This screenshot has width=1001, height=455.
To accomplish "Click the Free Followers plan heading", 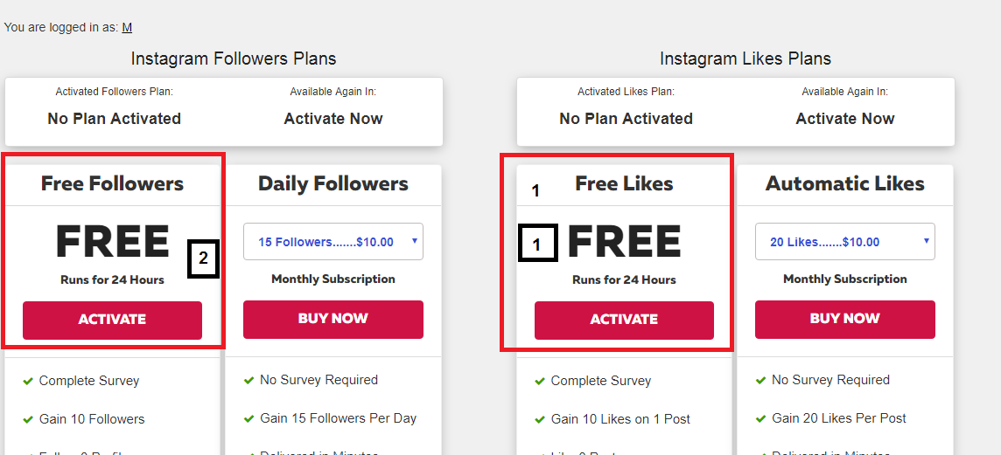I will (x=112, y=183).
